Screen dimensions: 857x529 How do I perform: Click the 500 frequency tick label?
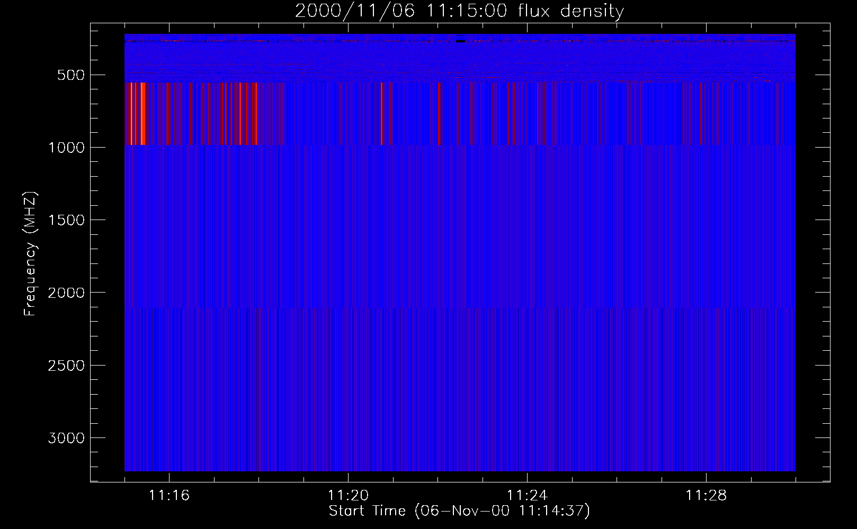71,75
